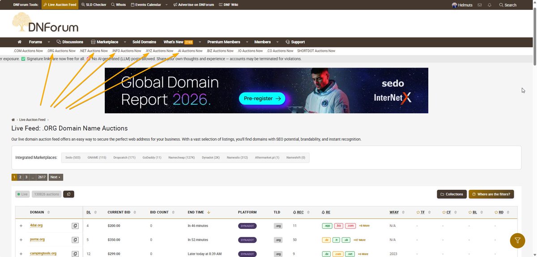This screenshot has width=537, height=257.
Task: Open the inbox envelope icon
Action: [x=480, y=5]
